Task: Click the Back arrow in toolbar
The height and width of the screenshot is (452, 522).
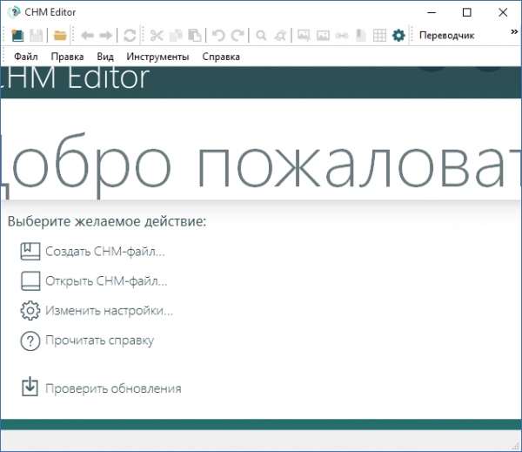Action: pos(87,36)
